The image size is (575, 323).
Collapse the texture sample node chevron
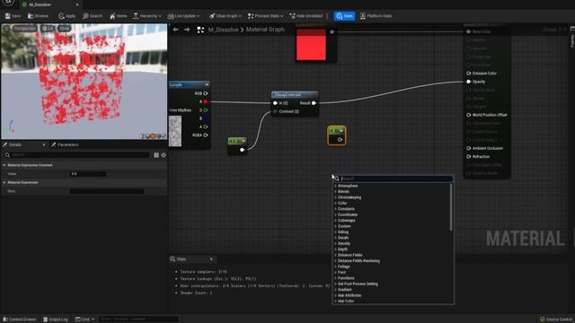(207, 84)
